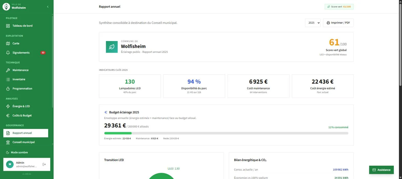Click the Rapport annuel document icon
The width and height of the screenshot is (402, 179).
point(8,133)
